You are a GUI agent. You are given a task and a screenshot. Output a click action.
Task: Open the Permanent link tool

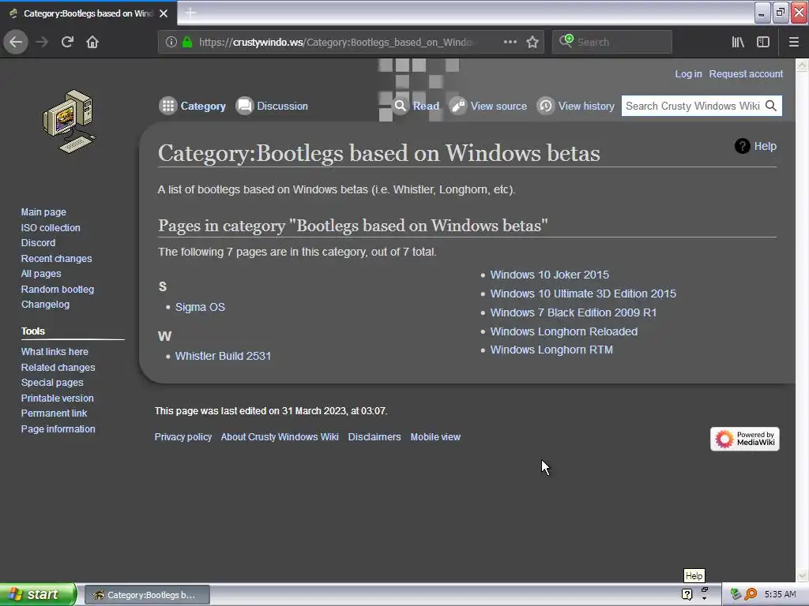[x=55, y=413]
